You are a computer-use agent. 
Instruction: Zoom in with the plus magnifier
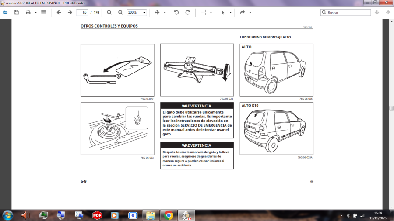[120, 12]
